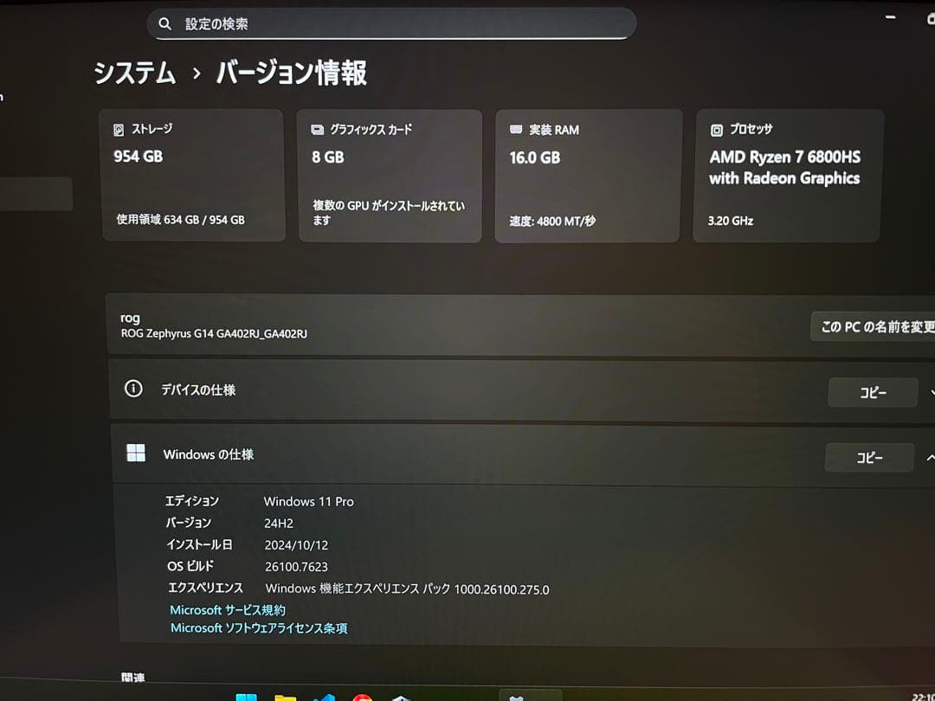Click the Windows logo beside Windows の仕様
Screen dimensions: 935x701
coord(136,452)
